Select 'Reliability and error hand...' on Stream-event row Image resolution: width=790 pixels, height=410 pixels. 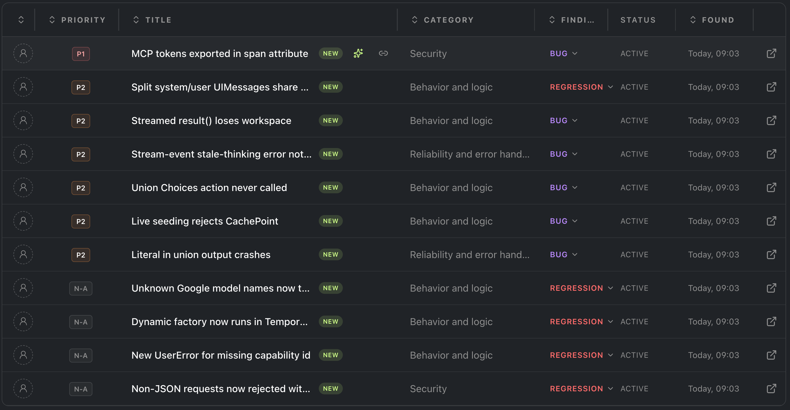coord(470,154)
